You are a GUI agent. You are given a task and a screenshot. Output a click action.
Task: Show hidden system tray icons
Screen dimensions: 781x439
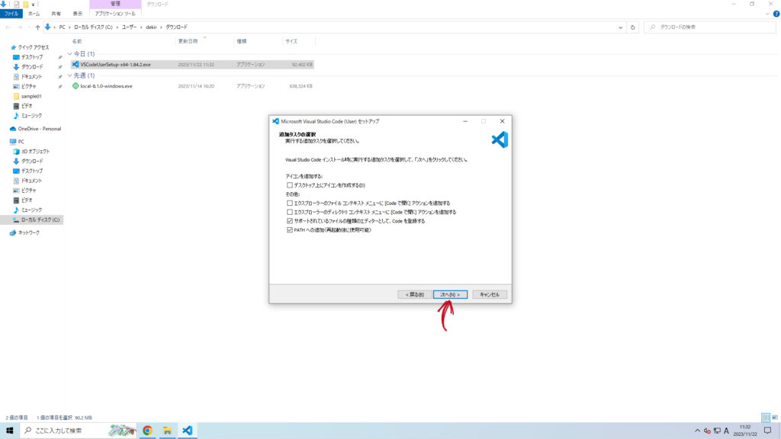tap(697, 431)
